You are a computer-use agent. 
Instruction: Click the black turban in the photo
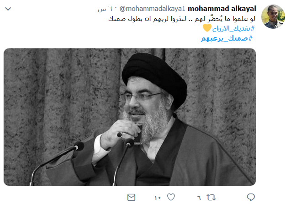click(x=154, y=77)
